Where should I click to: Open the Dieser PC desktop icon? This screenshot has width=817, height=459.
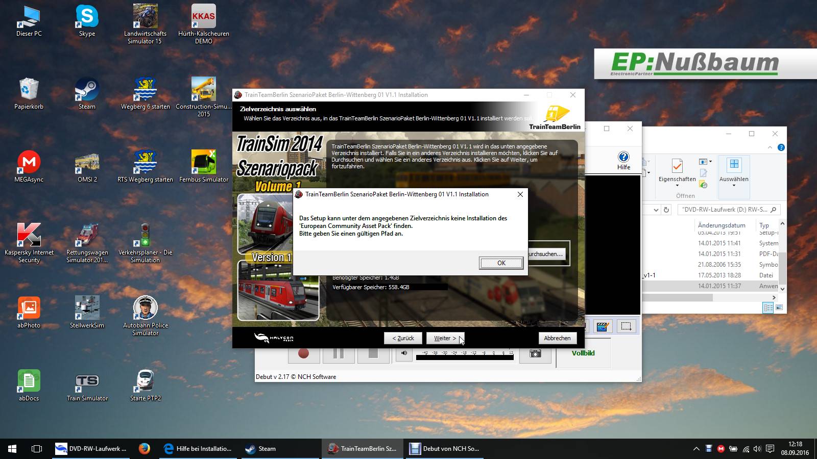pyautogui.click(x=29, y=21)
